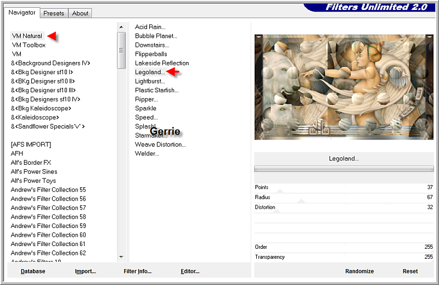Select &<Sandflower Specials'v'> category
Viewport: 439px width, 285px height.
48,126
